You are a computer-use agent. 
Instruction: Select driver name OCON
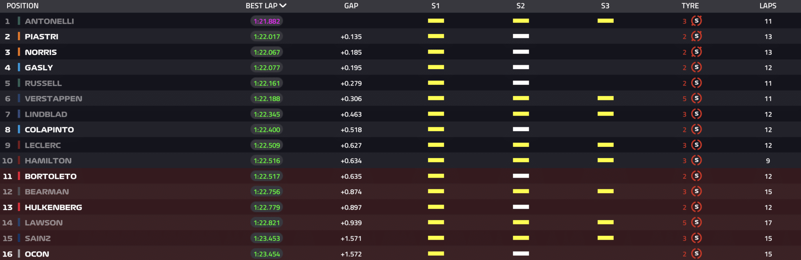[37, 254]
